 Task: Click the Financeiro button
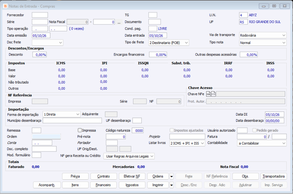click(103, 185)
